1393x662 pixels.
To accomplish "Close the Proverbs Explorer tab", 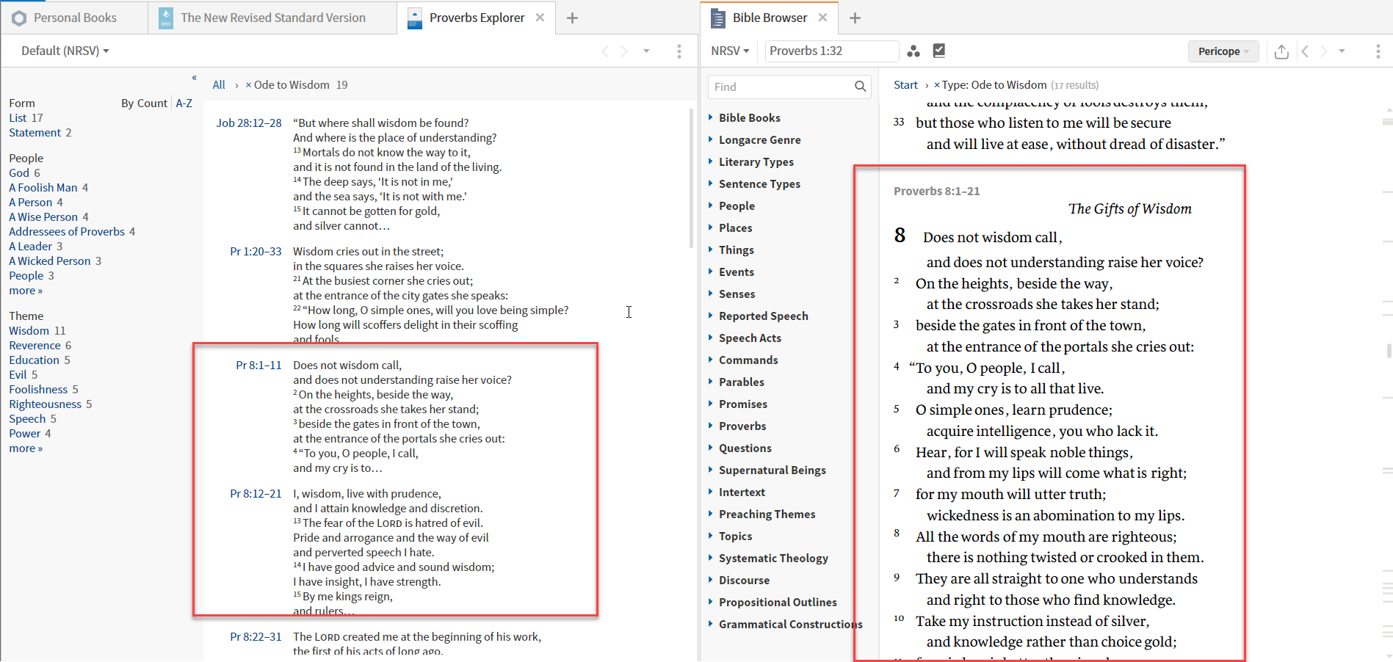I will pos(540,18).
